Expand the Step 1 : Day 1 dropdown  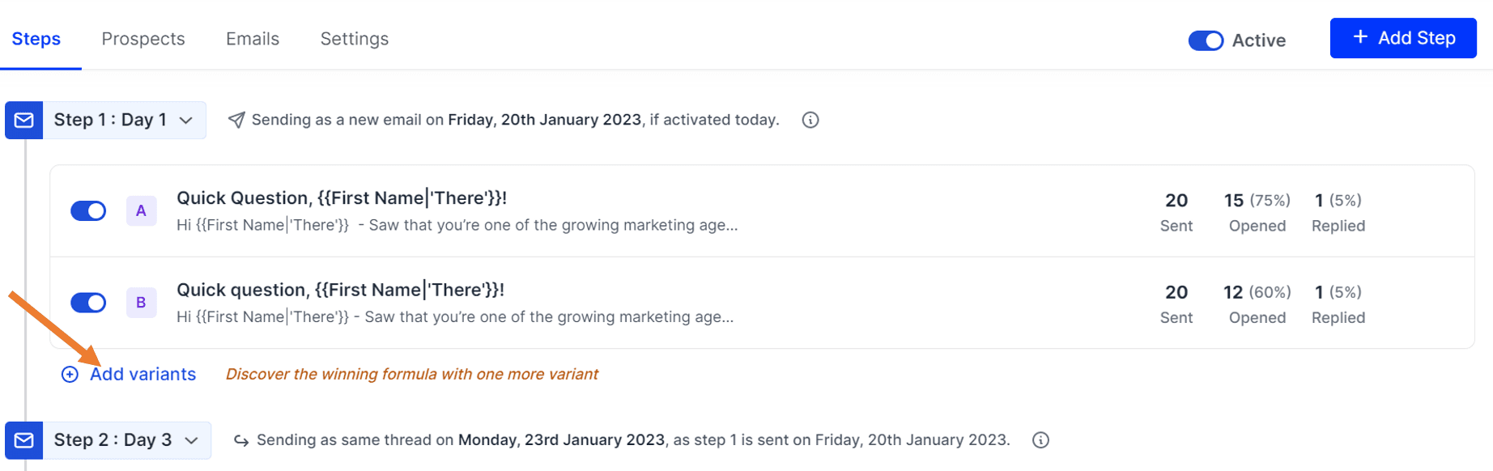(x=186, y=120)
